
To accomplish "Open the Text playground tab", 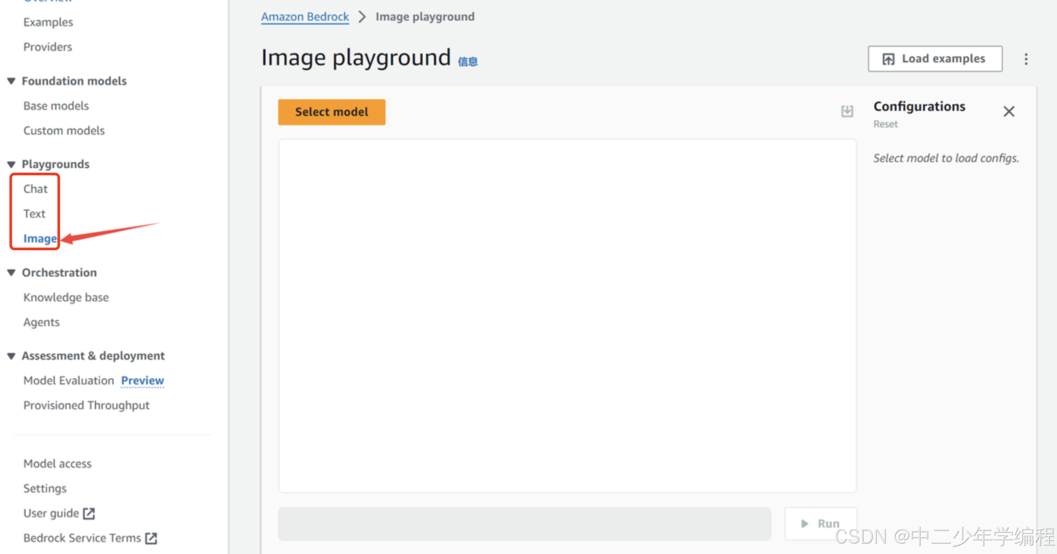I will pos(34,213).
